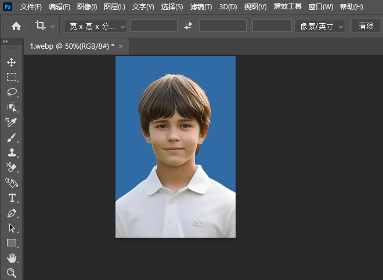Select the Rectangular Marquee tool
The height and width of the screenshot is (280, 383).
12,77
